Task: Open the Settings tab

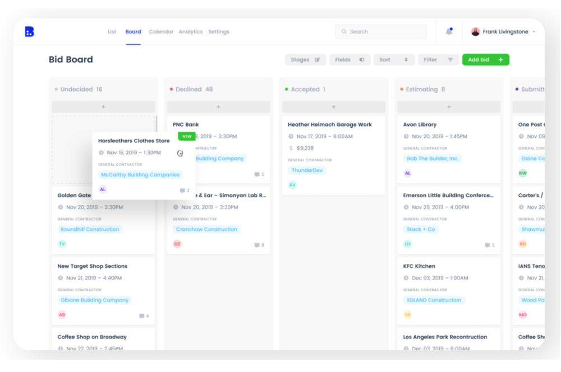Action: (x=219, y=31)
